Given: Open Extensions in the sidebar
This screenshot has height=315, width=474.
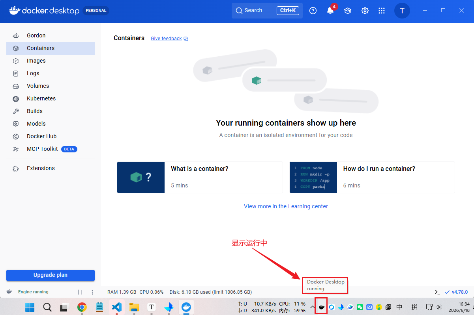Looking at the screenshot, I should (x=51, y=168).
